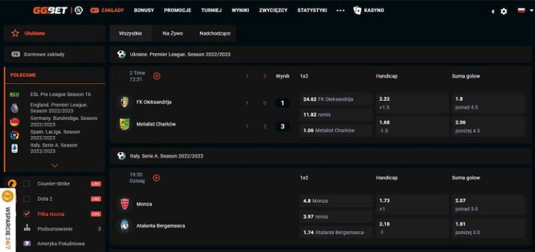Image resolution: width=535 pixels, height=252 pixels.
Task: Open the Wsparcie 24/7 support widget
Action: (x=8, y=219)
